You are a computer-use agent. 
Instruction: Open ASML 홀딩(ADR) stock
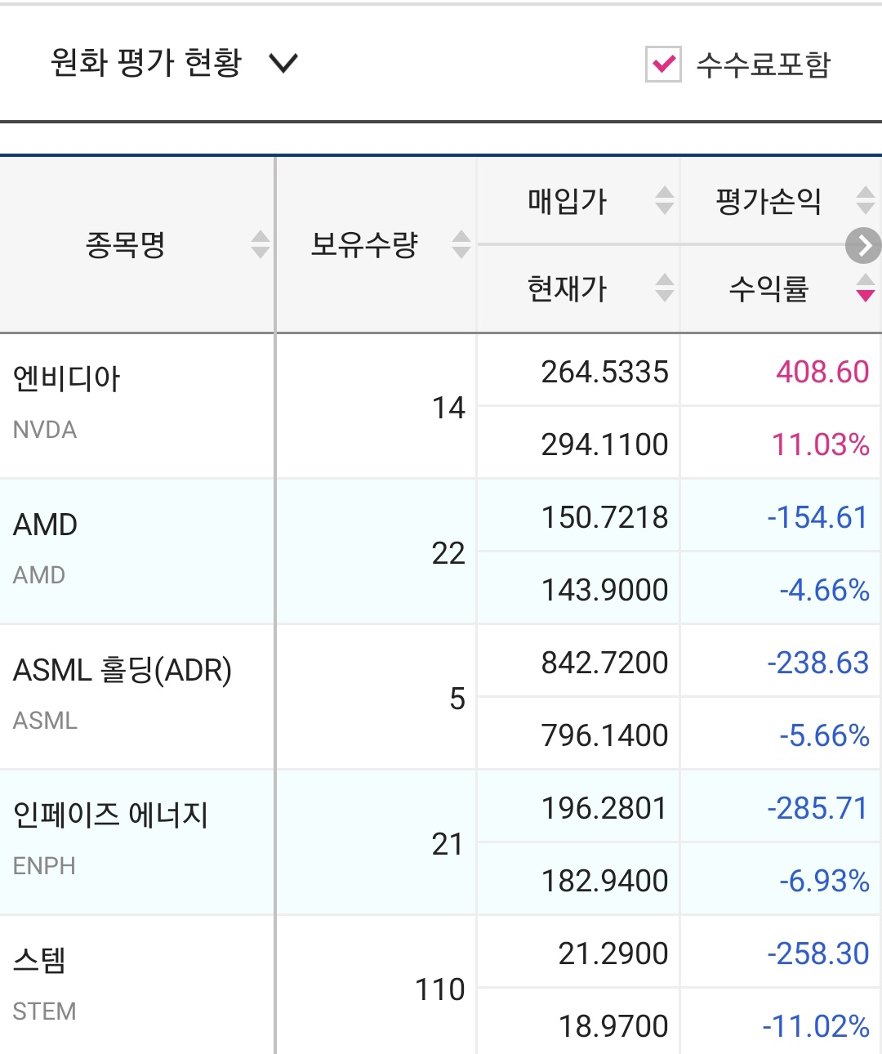click(x=122, y=670)
